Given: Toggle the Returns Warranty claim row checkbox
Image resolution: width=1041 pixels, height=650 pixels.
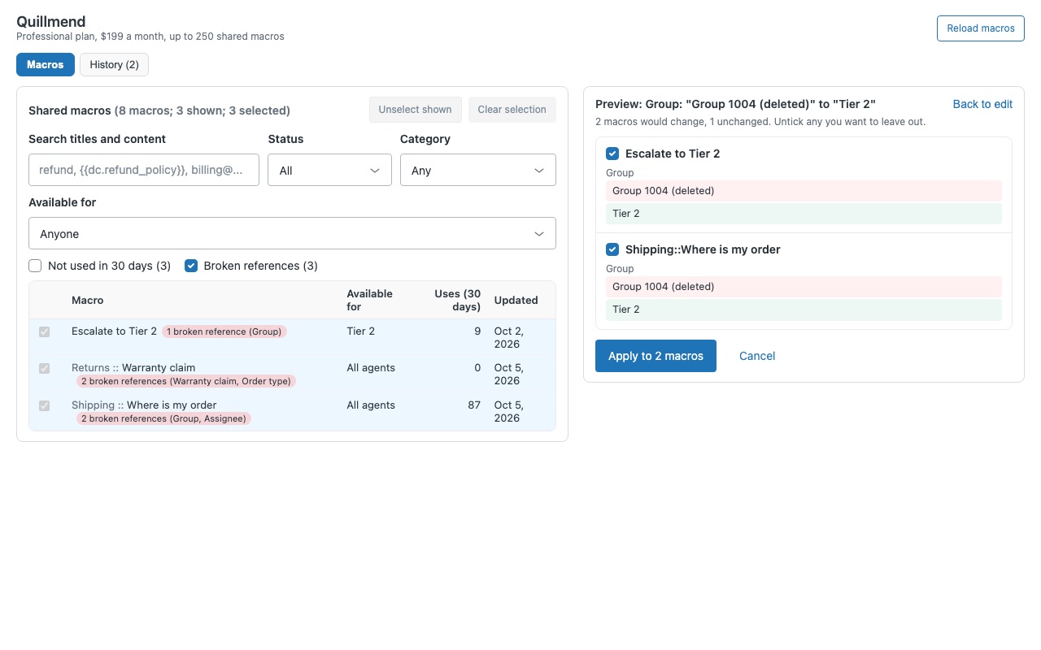Looking at the screenshot, I should coord(45,369).
